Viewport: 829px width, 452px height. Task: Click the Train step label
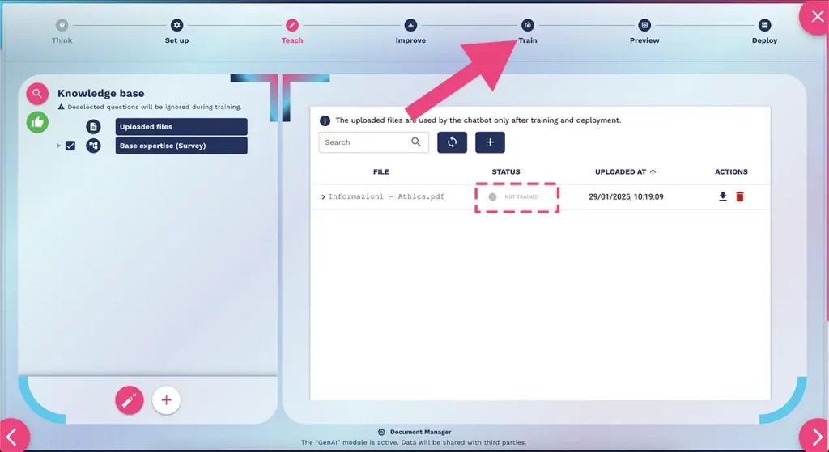pyautogui.click(x=528, y=40)
